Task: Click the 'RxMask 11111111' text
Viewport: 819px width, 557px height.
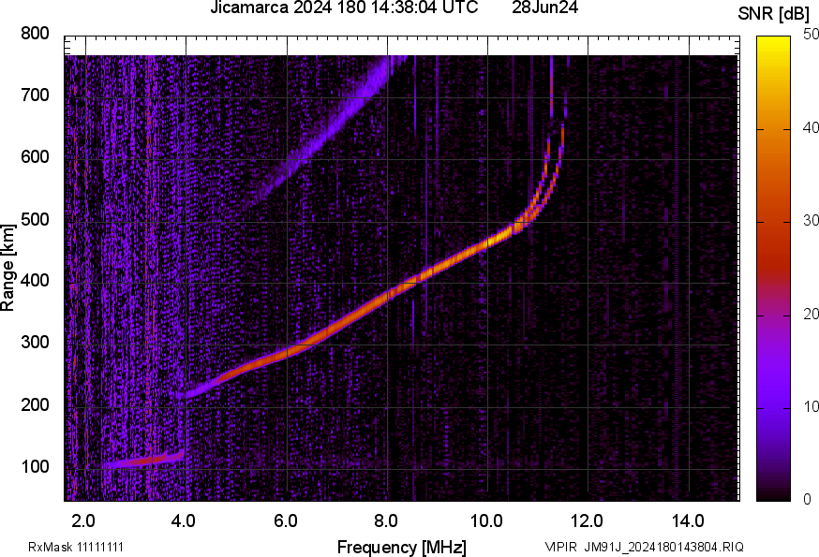Action: coord(76,547)
